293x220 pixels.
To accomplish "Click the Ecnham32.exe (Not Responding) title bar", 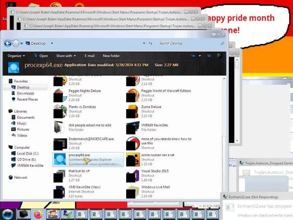I will pos(257,197).
